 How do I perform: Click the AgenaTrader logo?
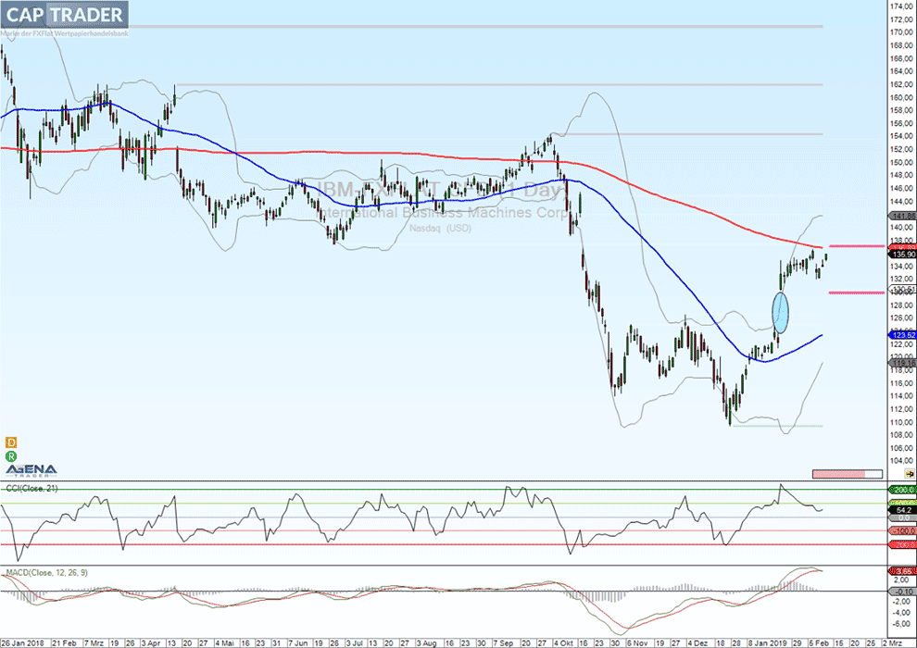tap(31, 471)
